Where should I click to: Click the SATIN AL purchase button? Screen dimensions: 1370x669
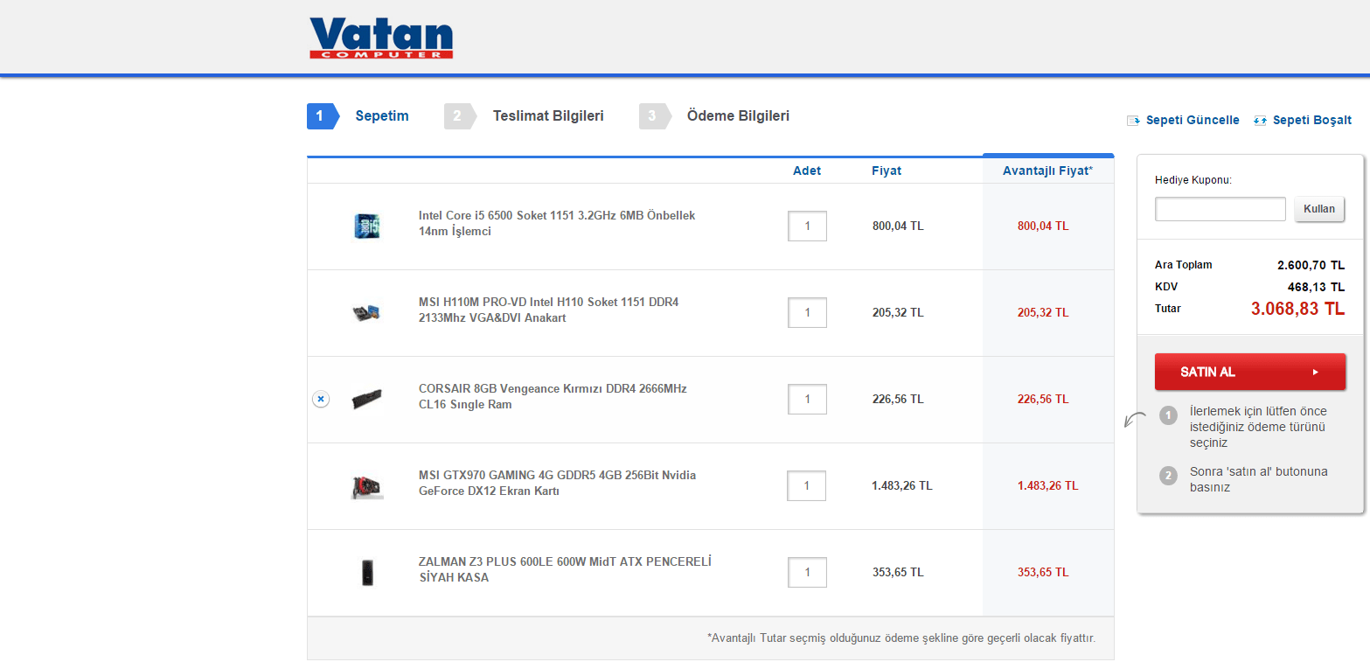coord(1250,372)
